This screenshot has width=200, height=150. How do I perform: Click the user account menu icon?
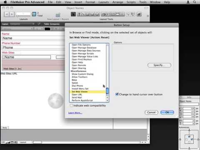[188, 2]
